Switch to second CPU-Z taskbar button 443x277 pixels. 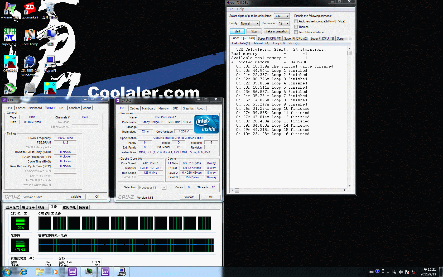click(105, 272)
